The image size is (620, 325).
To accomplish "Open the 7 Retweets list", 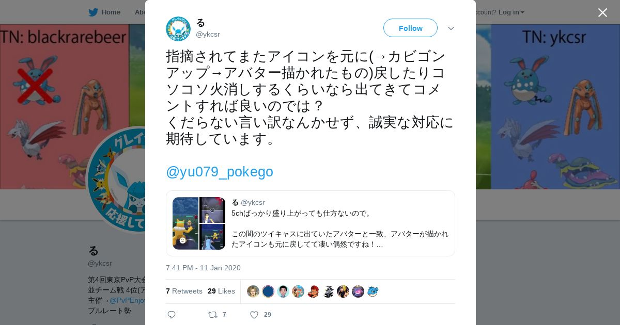I will coord(184,291).
